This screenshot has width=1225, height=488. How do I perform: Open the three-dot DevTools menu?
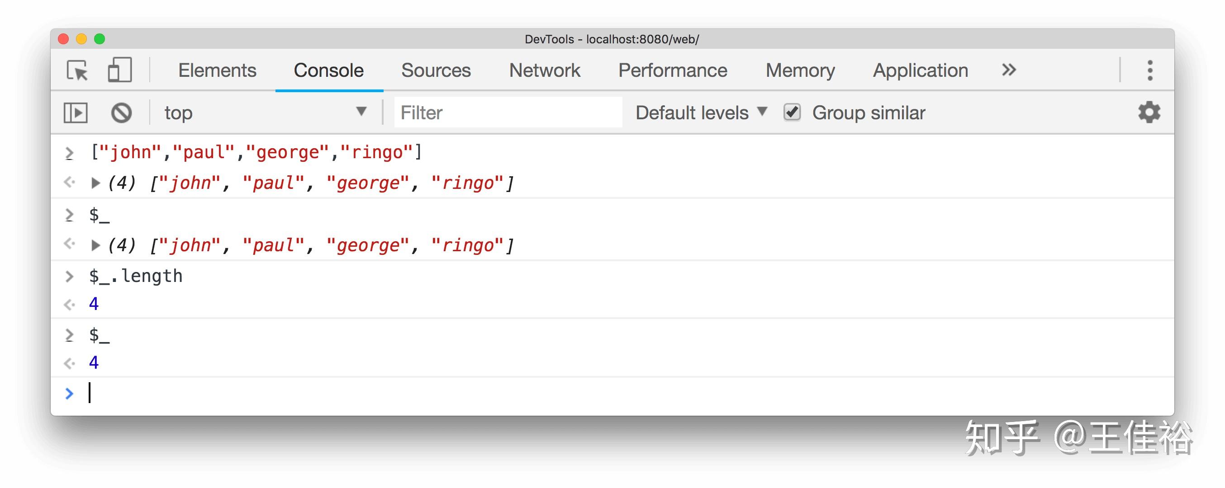[1150, 70]
